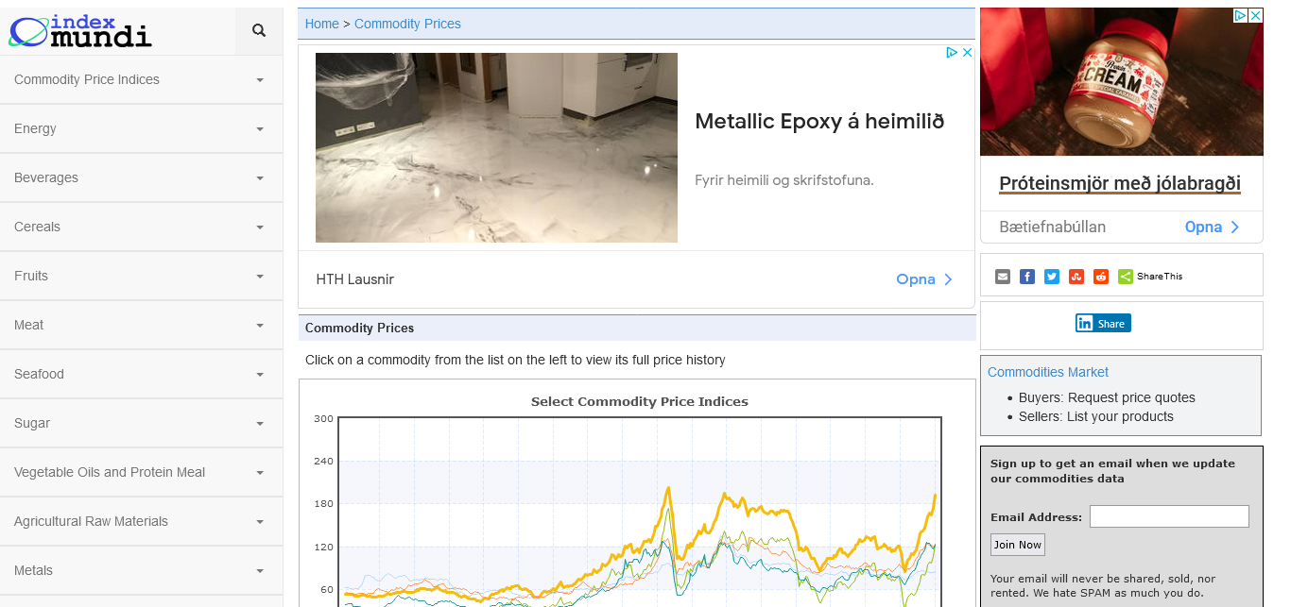Open the green ShareThis icon
The height and width of the screenshot is (607, 1291).
(x=1126, y=277)
